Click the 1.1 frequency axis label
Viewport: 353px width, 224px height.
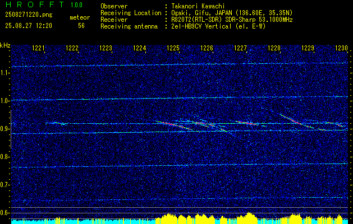tap(5, 73)
